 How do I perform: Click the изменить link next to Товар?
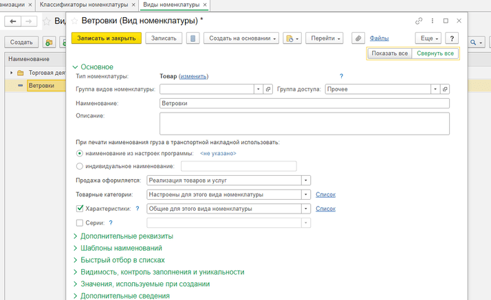point(193,76)
